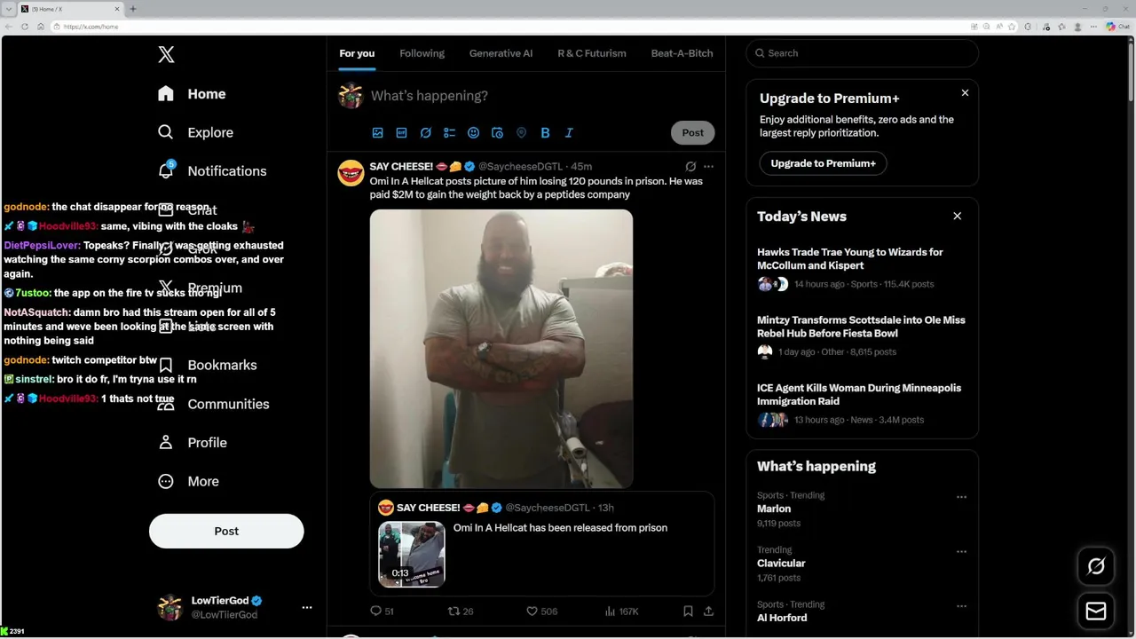
Task: Select the For you tab
Action: pos(357,53)
